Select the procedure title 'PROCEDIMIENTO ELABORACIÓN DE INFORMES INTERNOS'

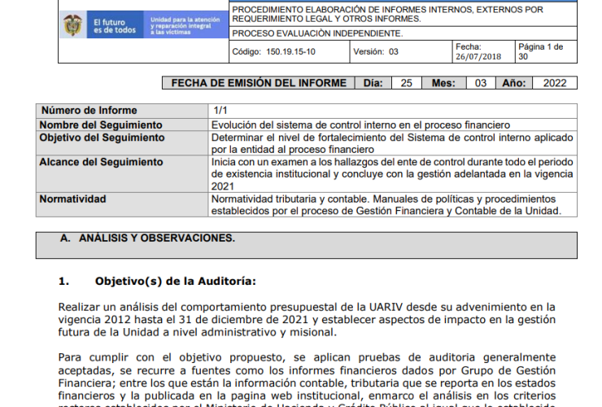point(387,14)
